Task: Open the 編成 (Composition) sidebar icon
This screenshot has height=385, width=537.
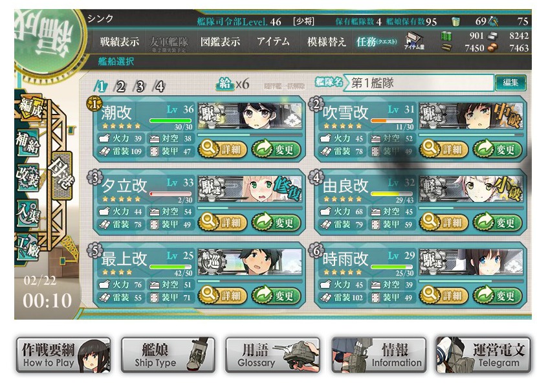Action: 30,108
